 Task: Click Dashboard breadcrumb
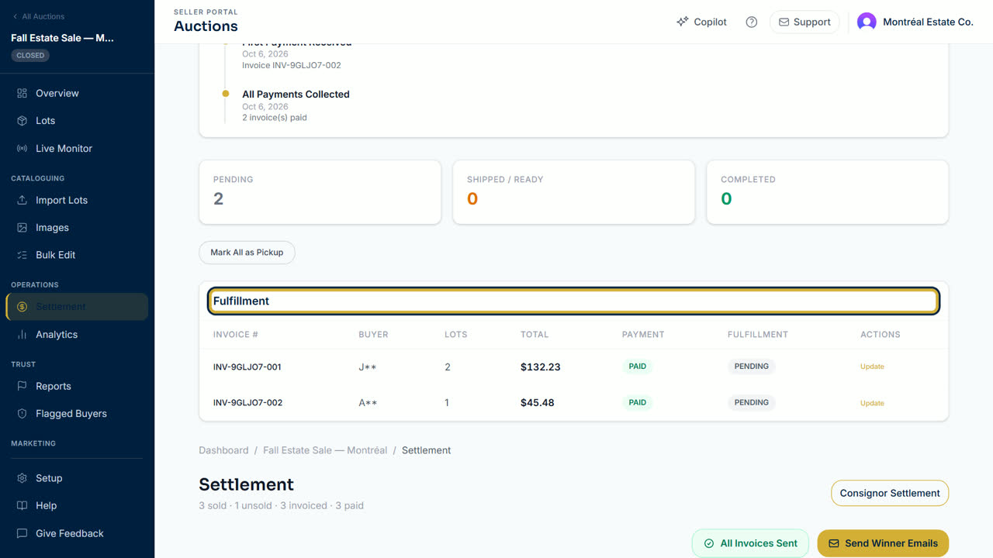point(223,450)
